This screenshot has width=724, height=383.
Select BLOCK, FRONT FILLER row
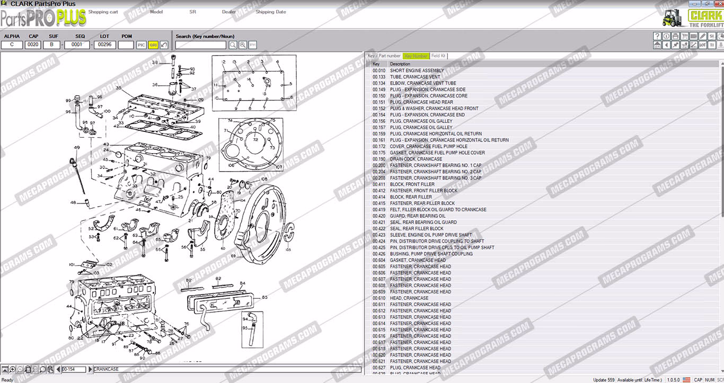(543, 184)
